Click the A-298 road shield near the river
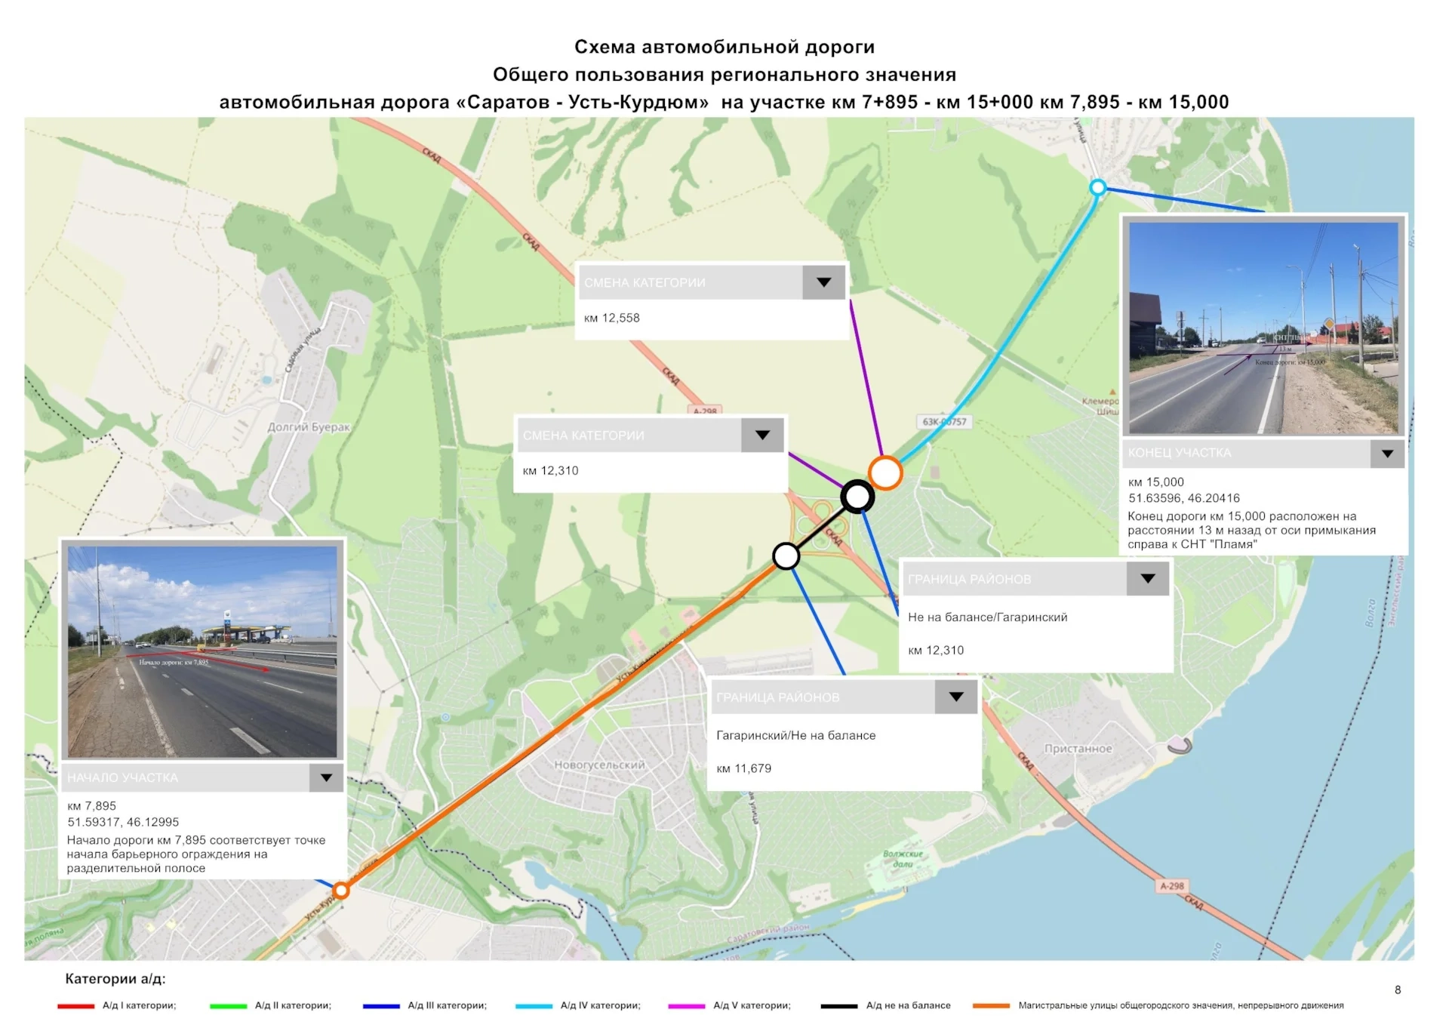1449x1025 pixels. 1171,886
